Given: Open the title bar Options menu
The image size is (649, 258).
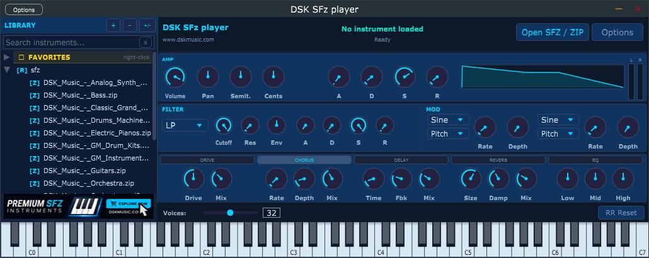Looking at the screenshot, I should coord(24,9).
